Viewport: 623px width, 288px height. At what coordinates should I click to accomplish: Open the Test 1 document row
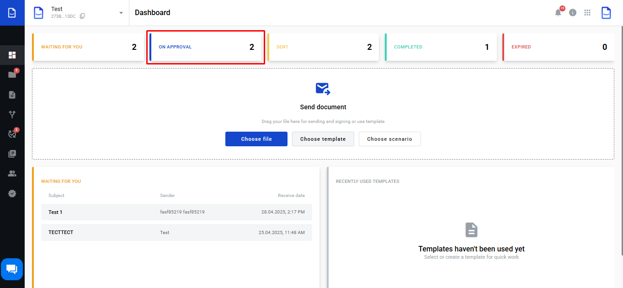coord(176,212)
